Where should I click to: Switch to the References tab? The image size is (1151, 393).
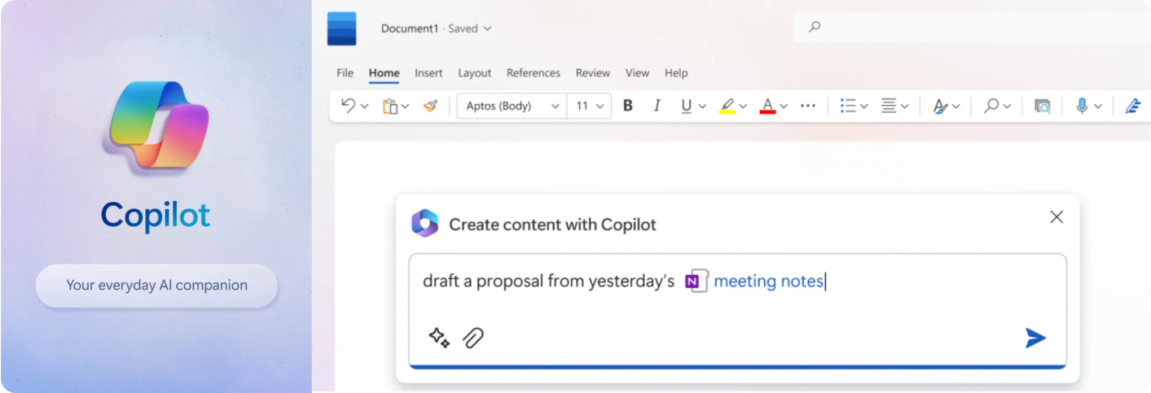pos(533,73)
